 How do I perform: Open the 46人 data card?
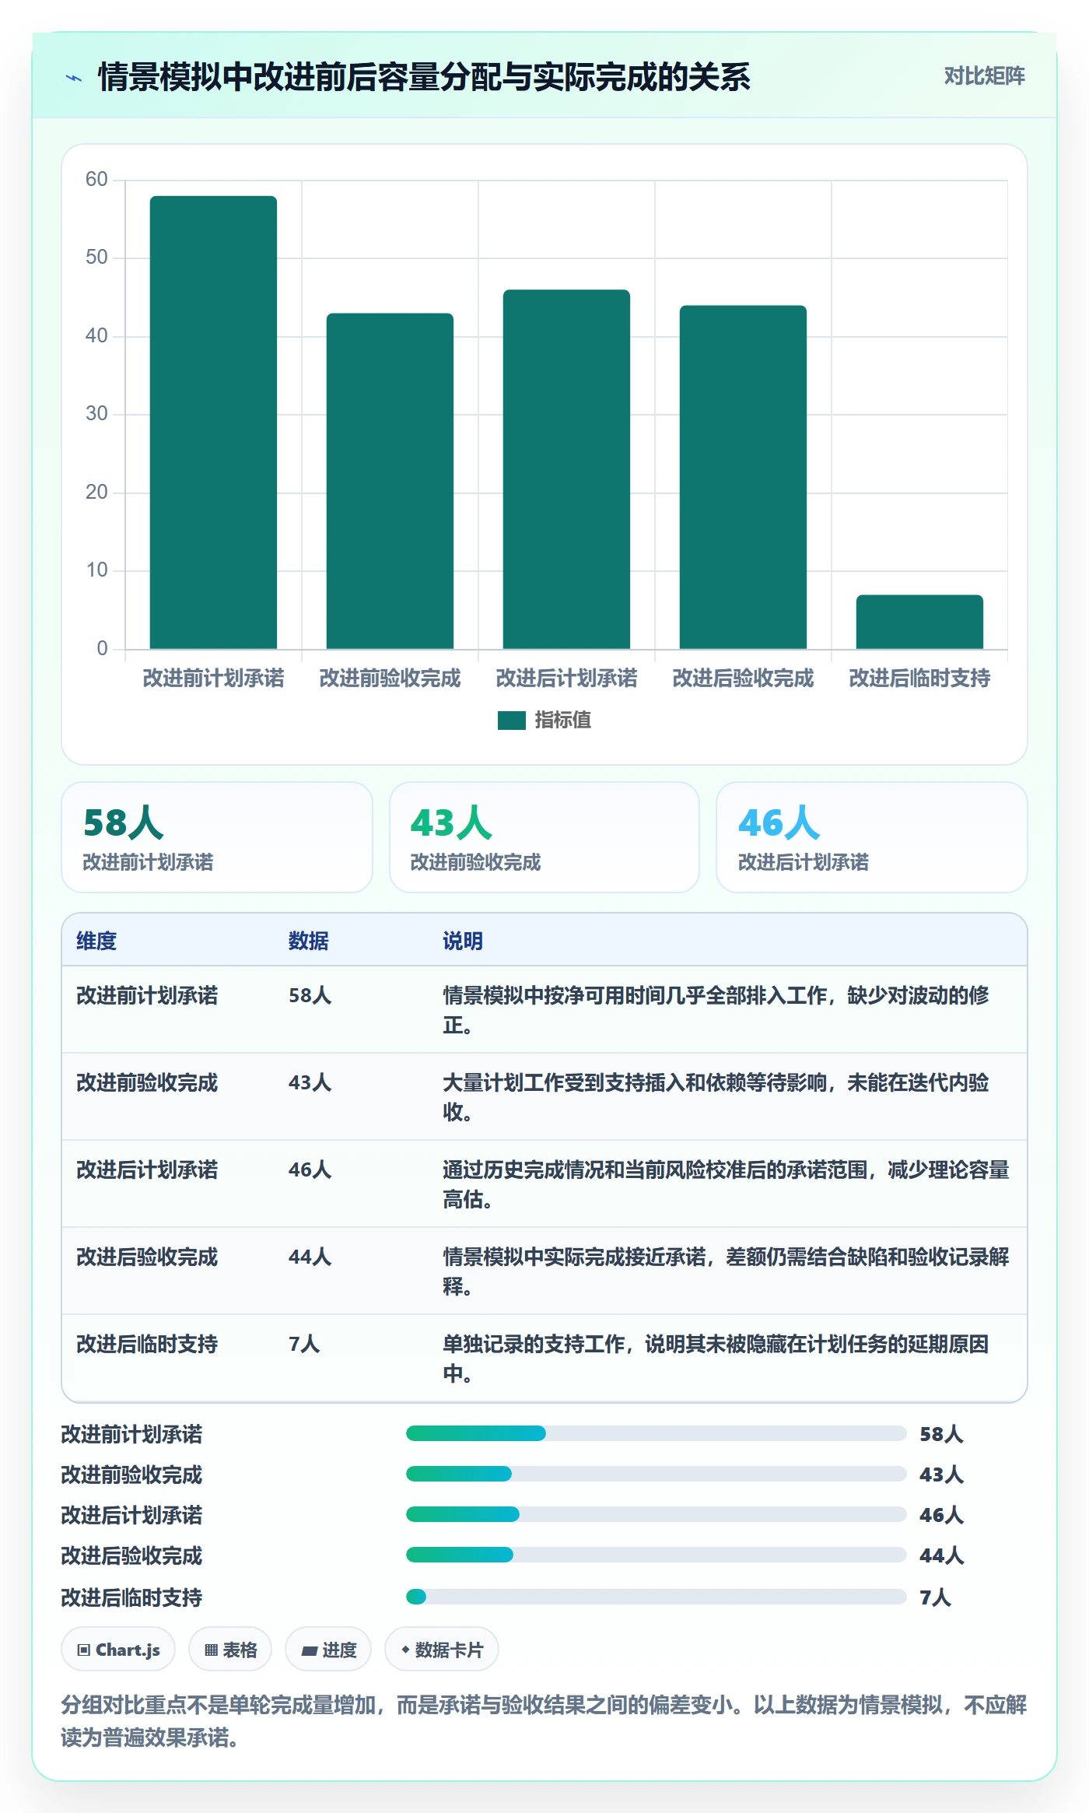point(872,837)
